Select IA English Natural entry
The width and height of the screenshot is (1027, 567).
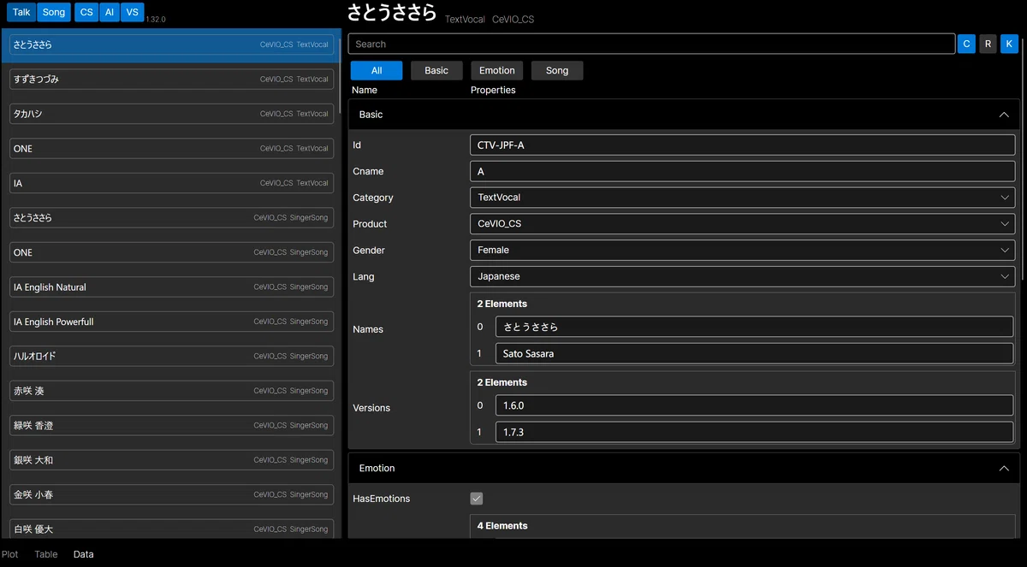171,286
